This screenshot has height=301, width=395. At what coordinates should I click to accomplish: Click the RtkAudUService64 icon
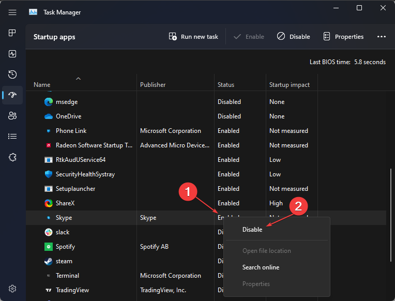point(49,160)
